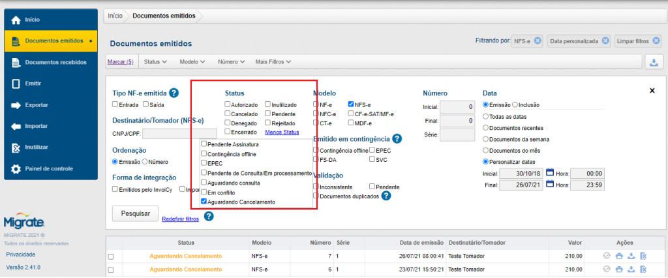Go to Painel de controle menu
The image size is (668, 278).
pyautogui.click(x=48, y=168)
